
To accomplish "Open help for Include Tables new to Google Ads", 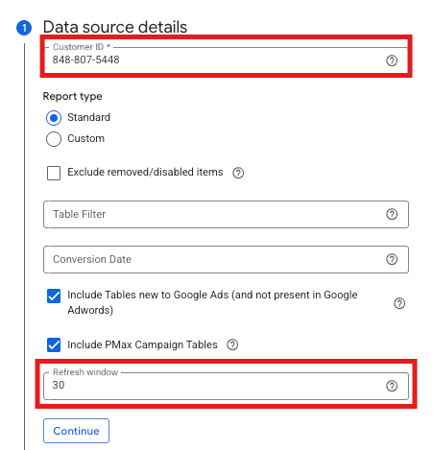I will tap(399, 303).
